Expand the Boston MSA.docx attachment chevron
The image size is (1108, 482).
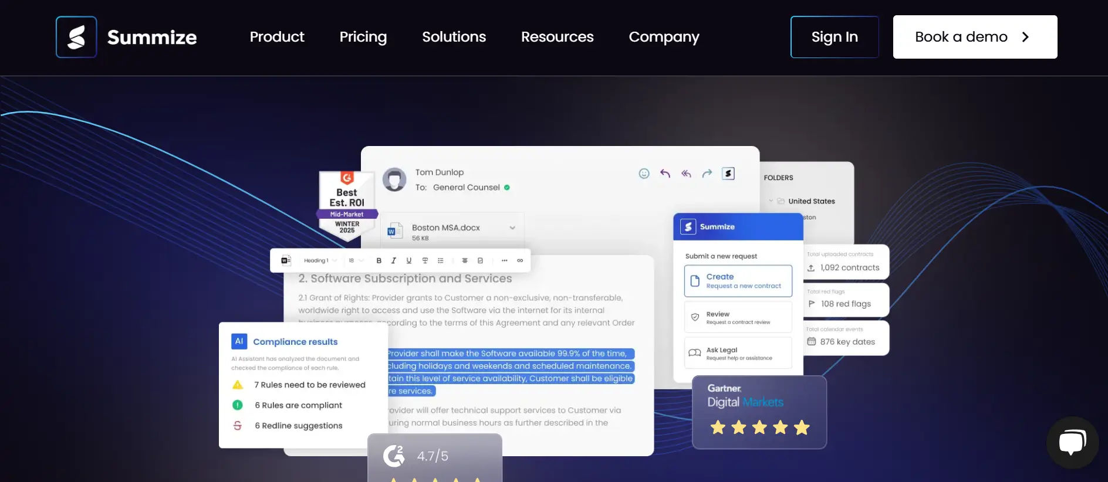pyautogui.click(x=512, y=228)
